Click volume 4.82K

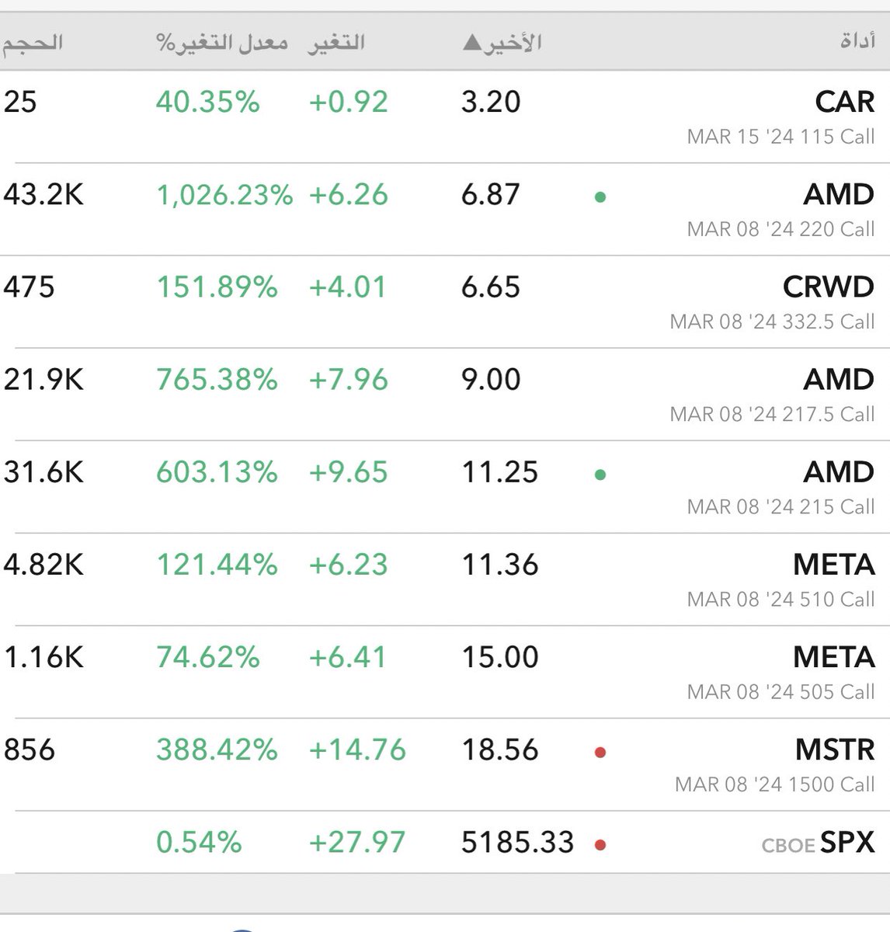pyautogui.click(x=43, y=564)
